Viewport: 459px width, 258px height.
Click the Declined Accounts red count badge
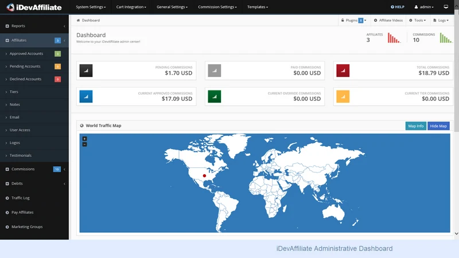[58, 79]
